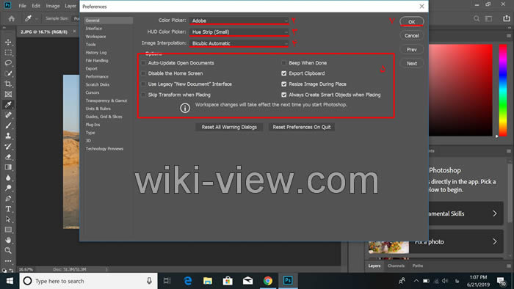Click the Next button
This screenshot has height=289, width=514.
412,63
